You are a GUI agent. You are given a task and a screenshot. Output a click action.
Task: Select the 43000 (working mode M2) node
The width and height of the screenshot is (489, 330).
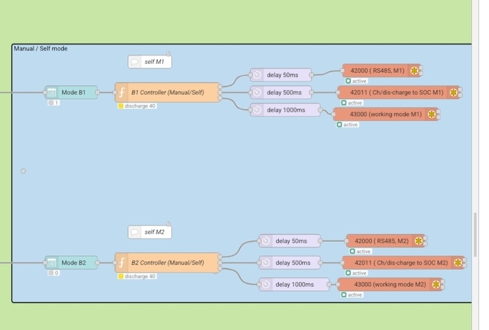tap(390, 284)
